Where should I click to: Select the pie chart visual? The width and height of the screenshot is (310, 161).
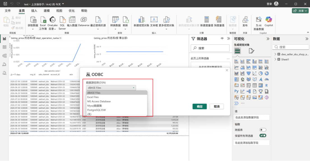click(x=261, y=73)
